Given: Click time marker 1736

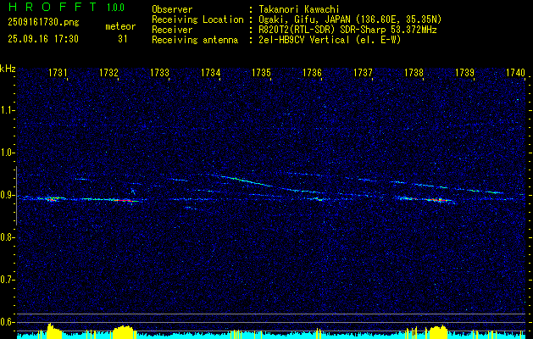Looking at the screenshot, I should tap(312, 73).
